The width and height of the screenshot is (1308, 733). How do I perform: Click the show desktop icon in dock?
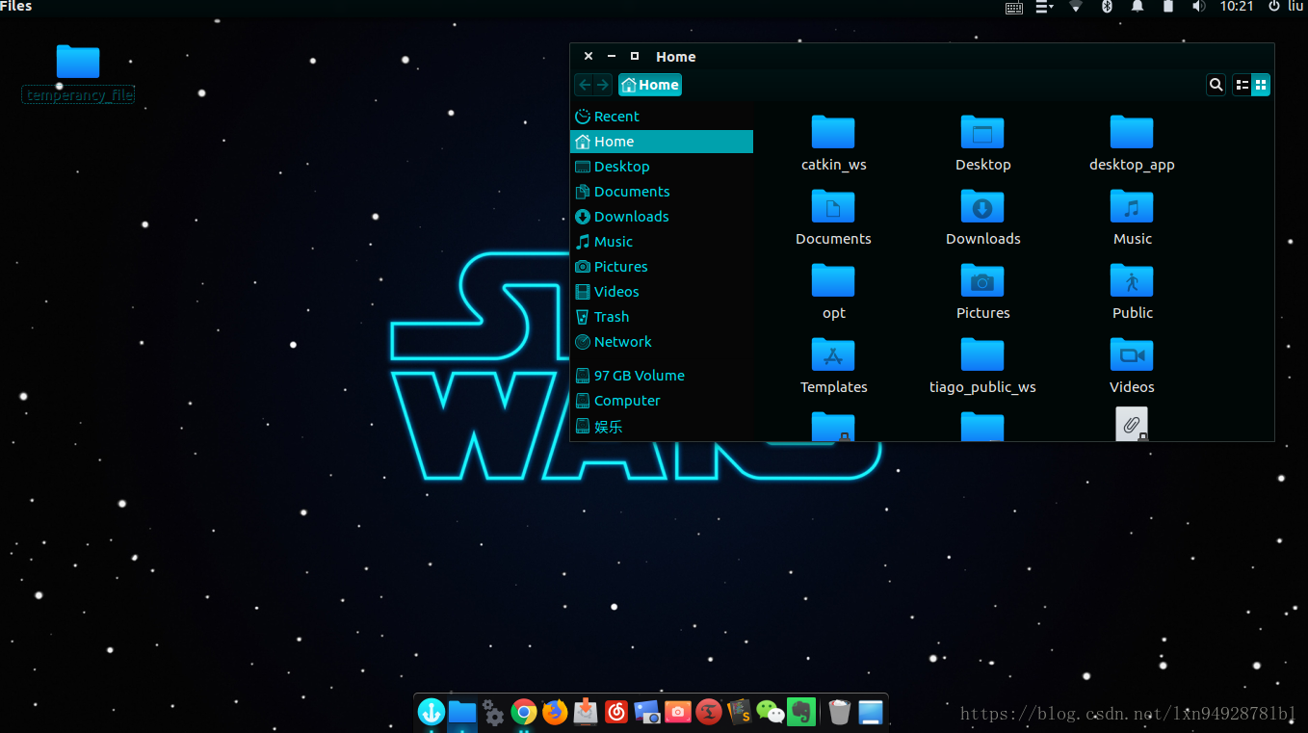coord(871,712)
